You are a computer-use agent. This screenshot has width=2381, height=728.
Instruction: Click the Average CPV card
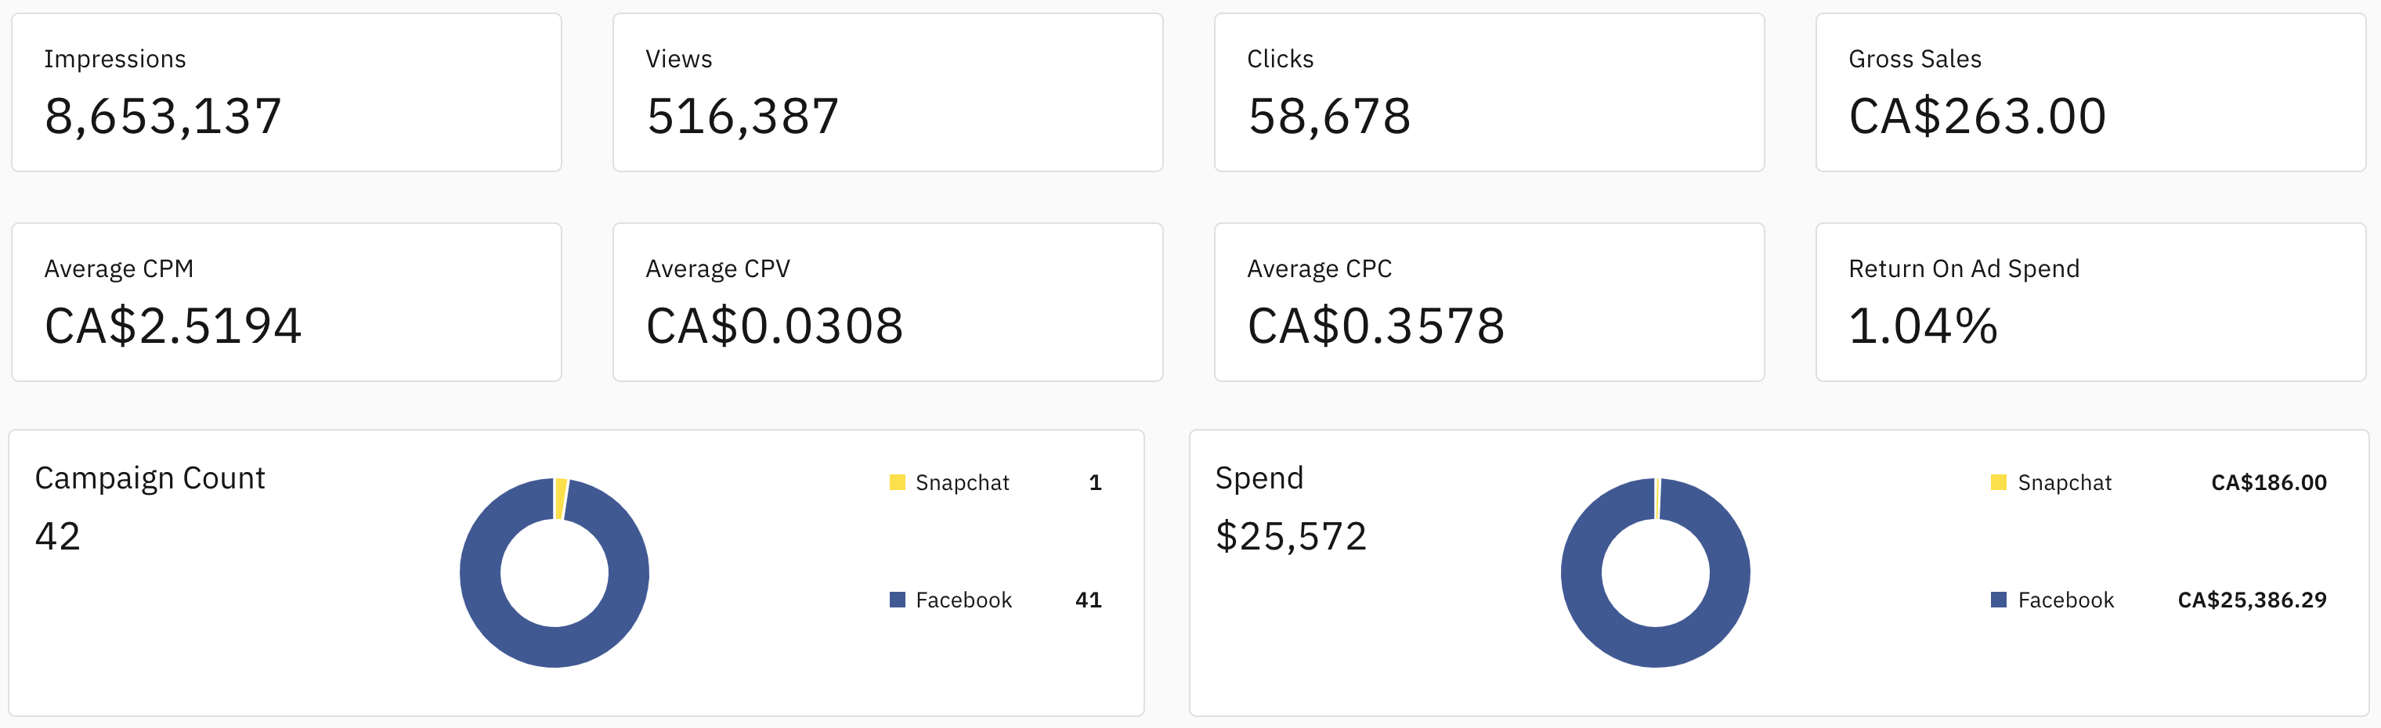tap(887, 302)
